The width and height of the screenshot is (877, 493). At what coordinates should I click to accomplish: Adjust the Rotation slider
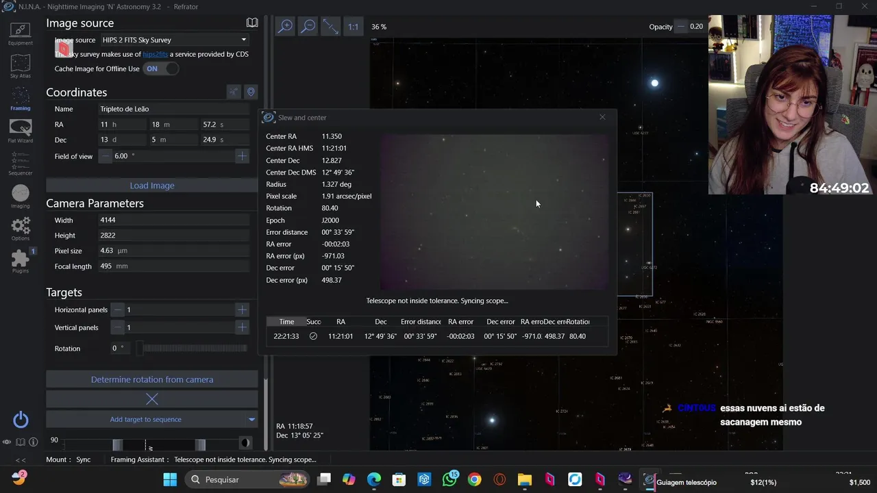pos(192,349)
